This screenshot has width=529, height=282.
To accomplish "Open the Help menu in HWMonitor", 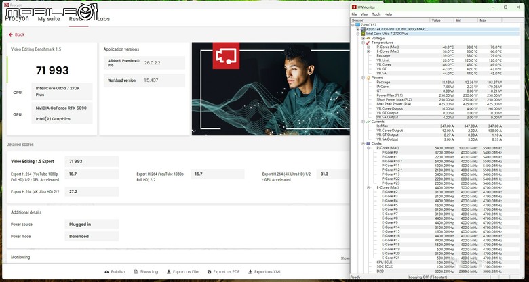I will [x=388, y=14].
